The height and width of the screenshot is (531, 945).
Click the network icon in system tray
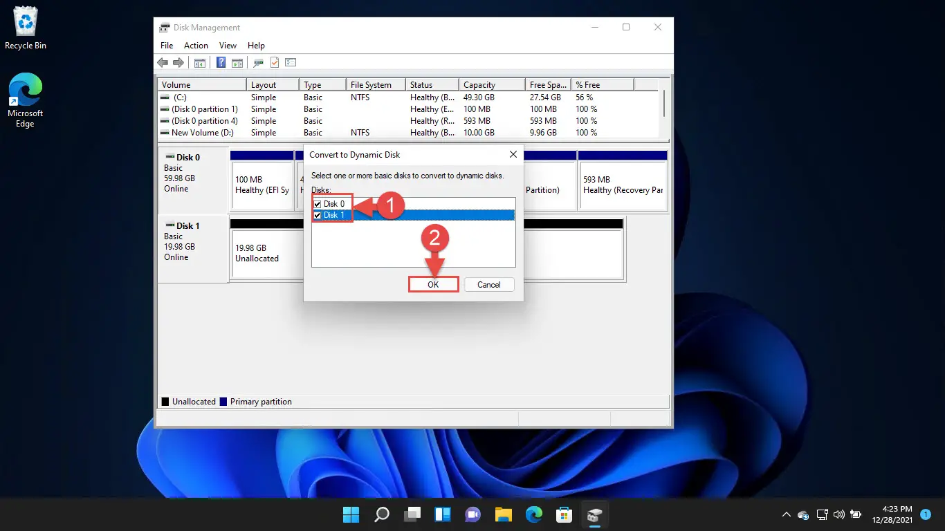(822, 514)
